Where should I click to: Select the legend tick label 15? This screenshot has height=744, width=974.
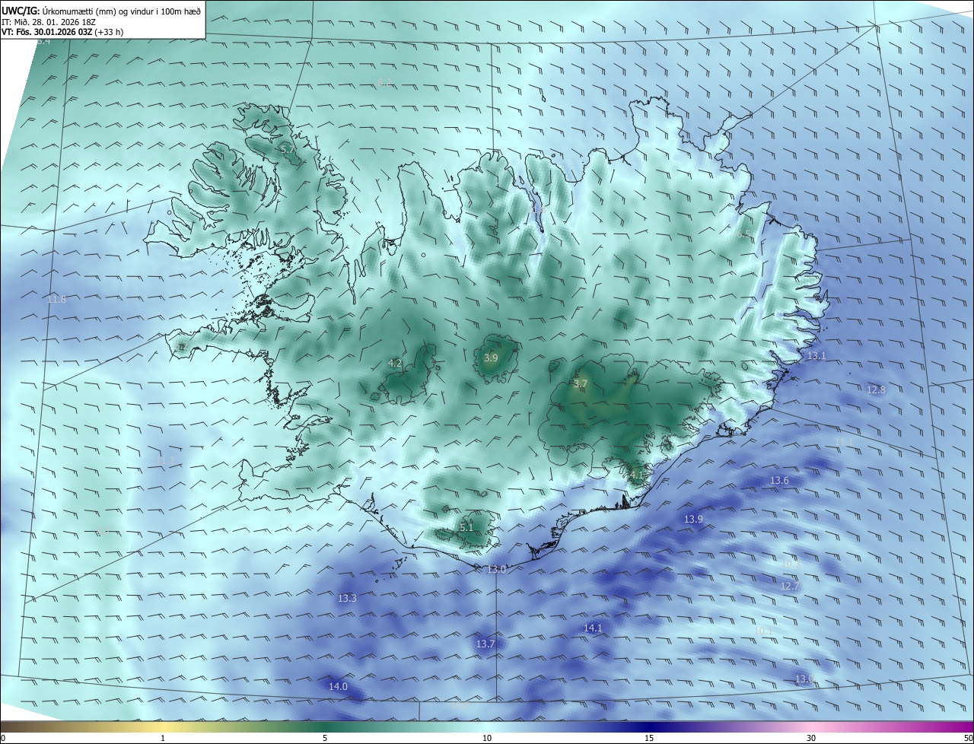(649, 739)
